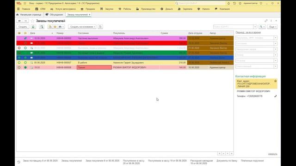Open the Покупатель filter dropdown
Screen dimensions: 296x166
tap(276, 38)
